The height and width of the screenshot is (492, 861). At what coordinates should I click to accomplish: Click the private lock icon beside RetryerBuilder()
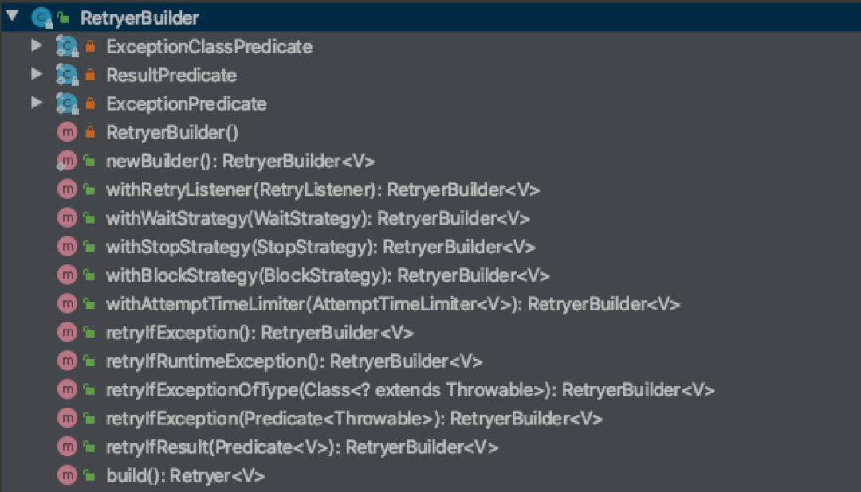tap(89, 132)
